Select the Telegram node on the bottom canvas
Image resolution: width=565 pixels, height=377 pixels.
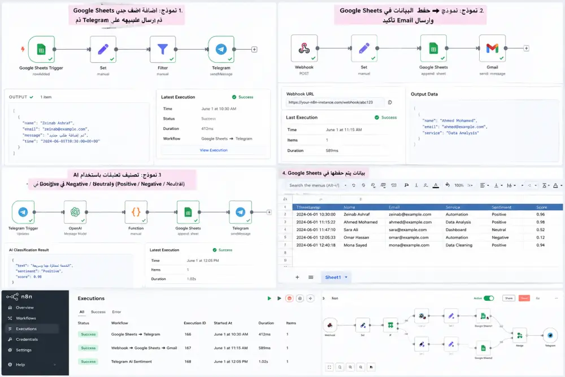coord(550,336)
